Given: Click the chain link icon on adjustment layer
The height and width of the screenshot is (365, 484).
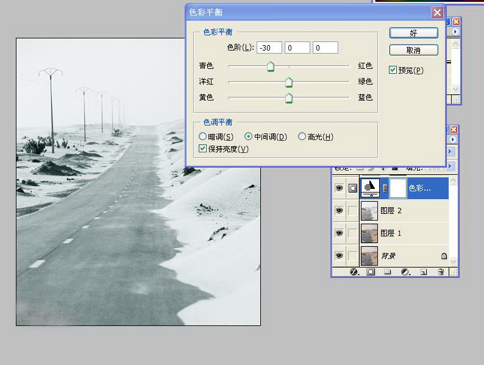Looking at the screenshot, I should (x=385, y=188).
